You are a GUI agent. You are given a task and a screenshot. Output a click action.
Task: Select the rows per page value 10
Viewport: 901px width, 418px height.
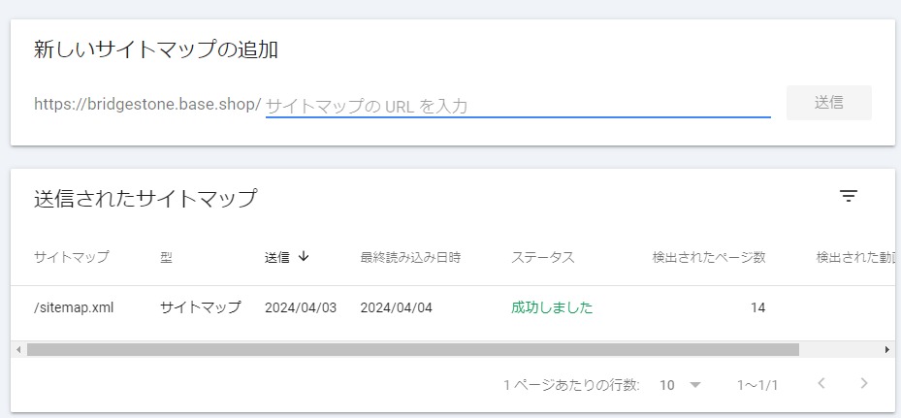tap(667, 385)
